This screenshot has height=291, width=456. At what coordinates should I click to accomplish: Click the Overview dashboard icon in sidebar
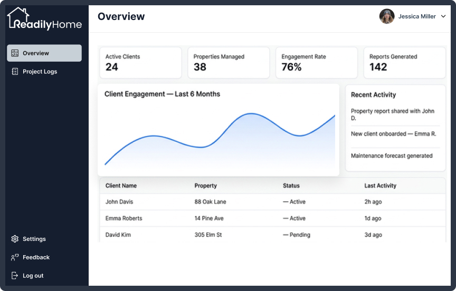[x=15, y=53]
